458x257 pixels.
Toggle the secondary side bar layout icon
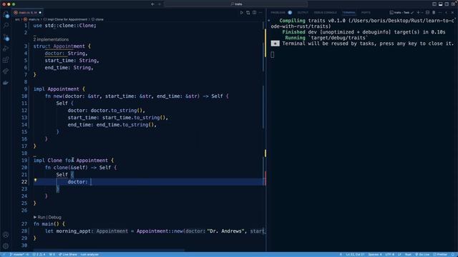(447, 4)
